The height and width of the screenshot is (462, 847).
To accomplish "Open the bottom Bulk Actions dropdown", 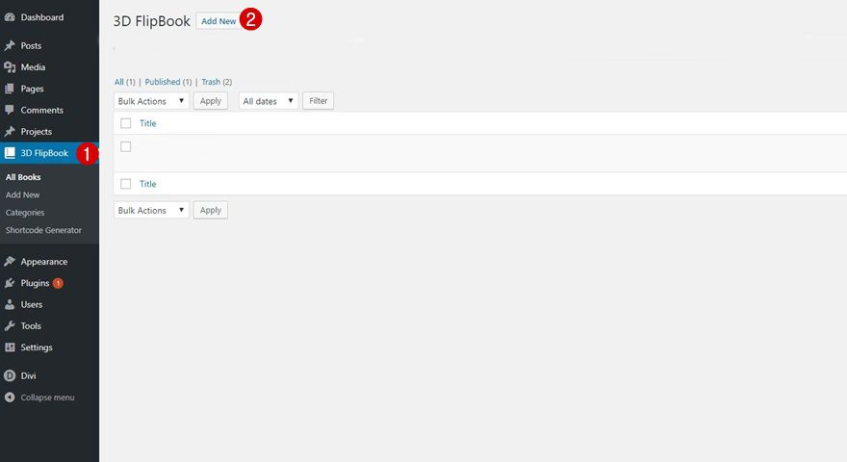I will [151, 210].
